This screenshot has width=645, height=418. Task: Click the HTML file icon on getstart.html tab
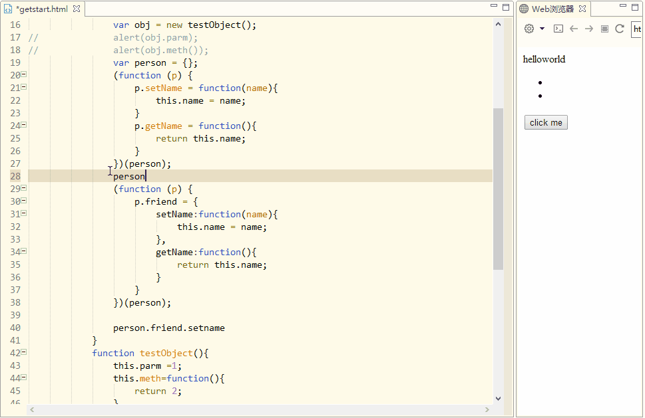tap(7, 9)
